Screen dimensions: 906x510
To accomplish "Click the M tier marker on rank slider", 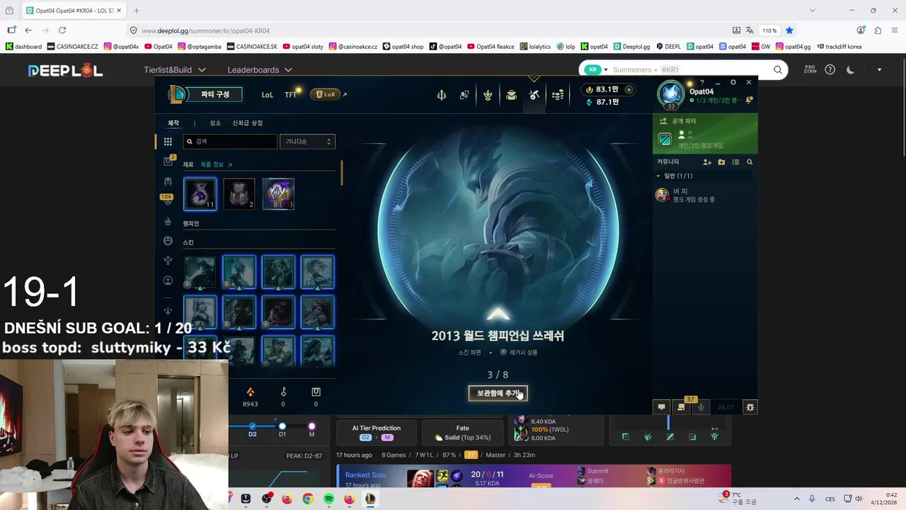I will (311, 426).
